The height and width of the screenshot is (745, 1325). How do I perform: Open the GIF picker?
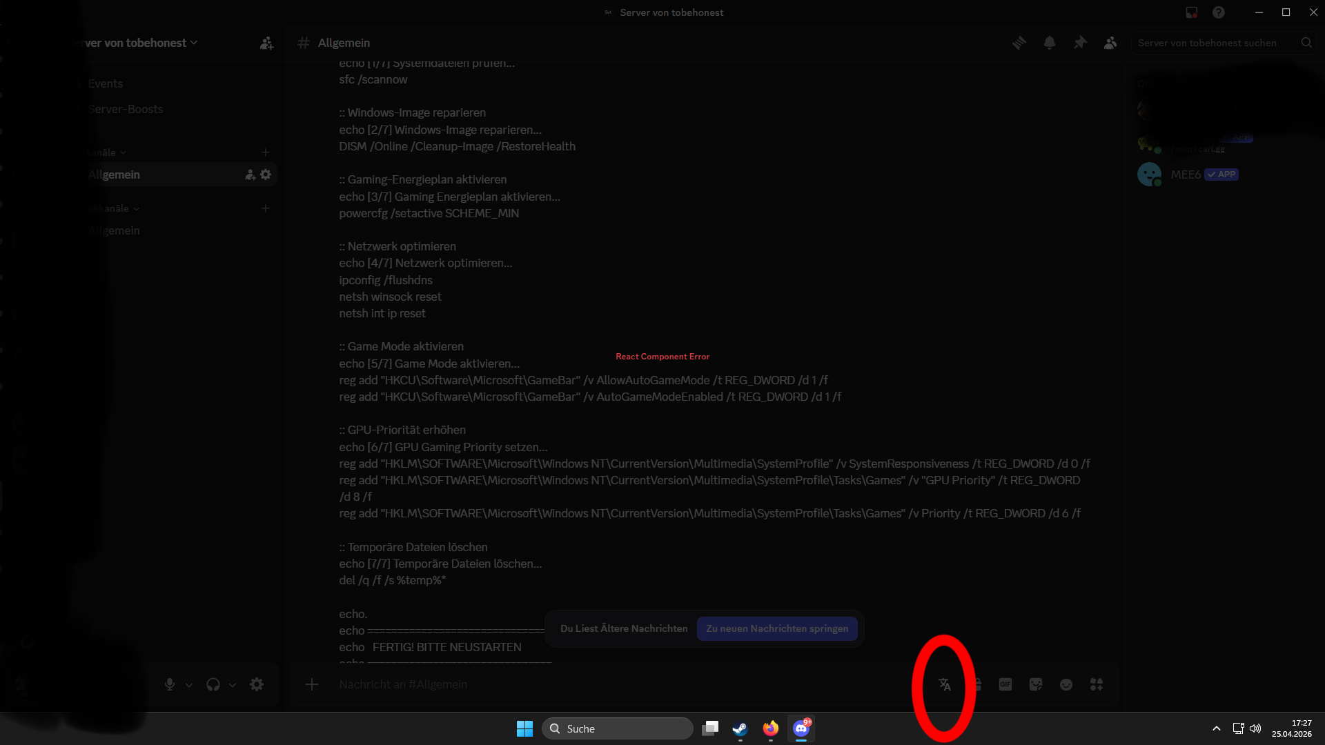pyautogui.click(x=1005, y=684)
